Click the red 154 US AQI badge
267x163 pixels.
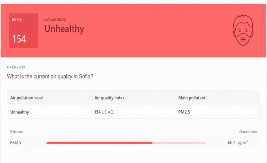point(24,30)
